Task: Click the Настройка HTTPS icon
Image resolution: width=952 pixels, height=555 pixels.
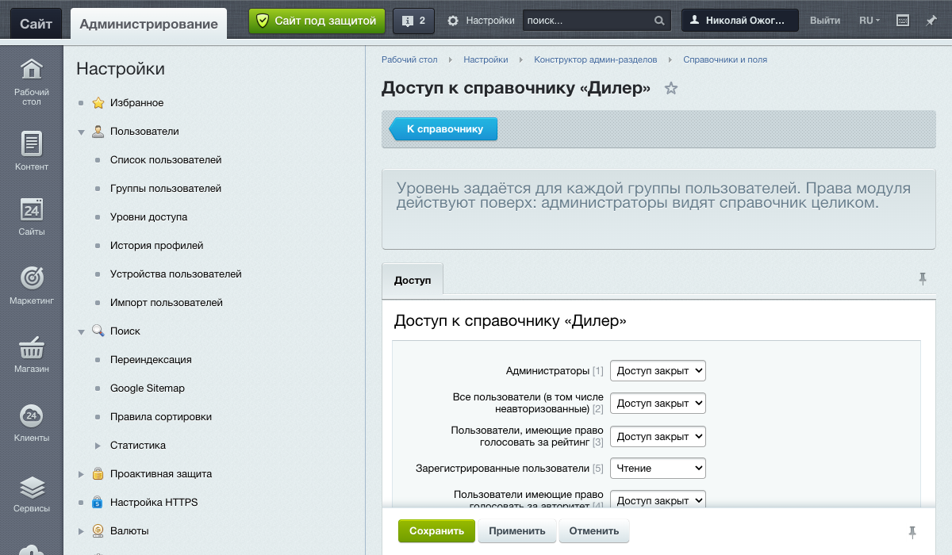Action: (98, 503)
